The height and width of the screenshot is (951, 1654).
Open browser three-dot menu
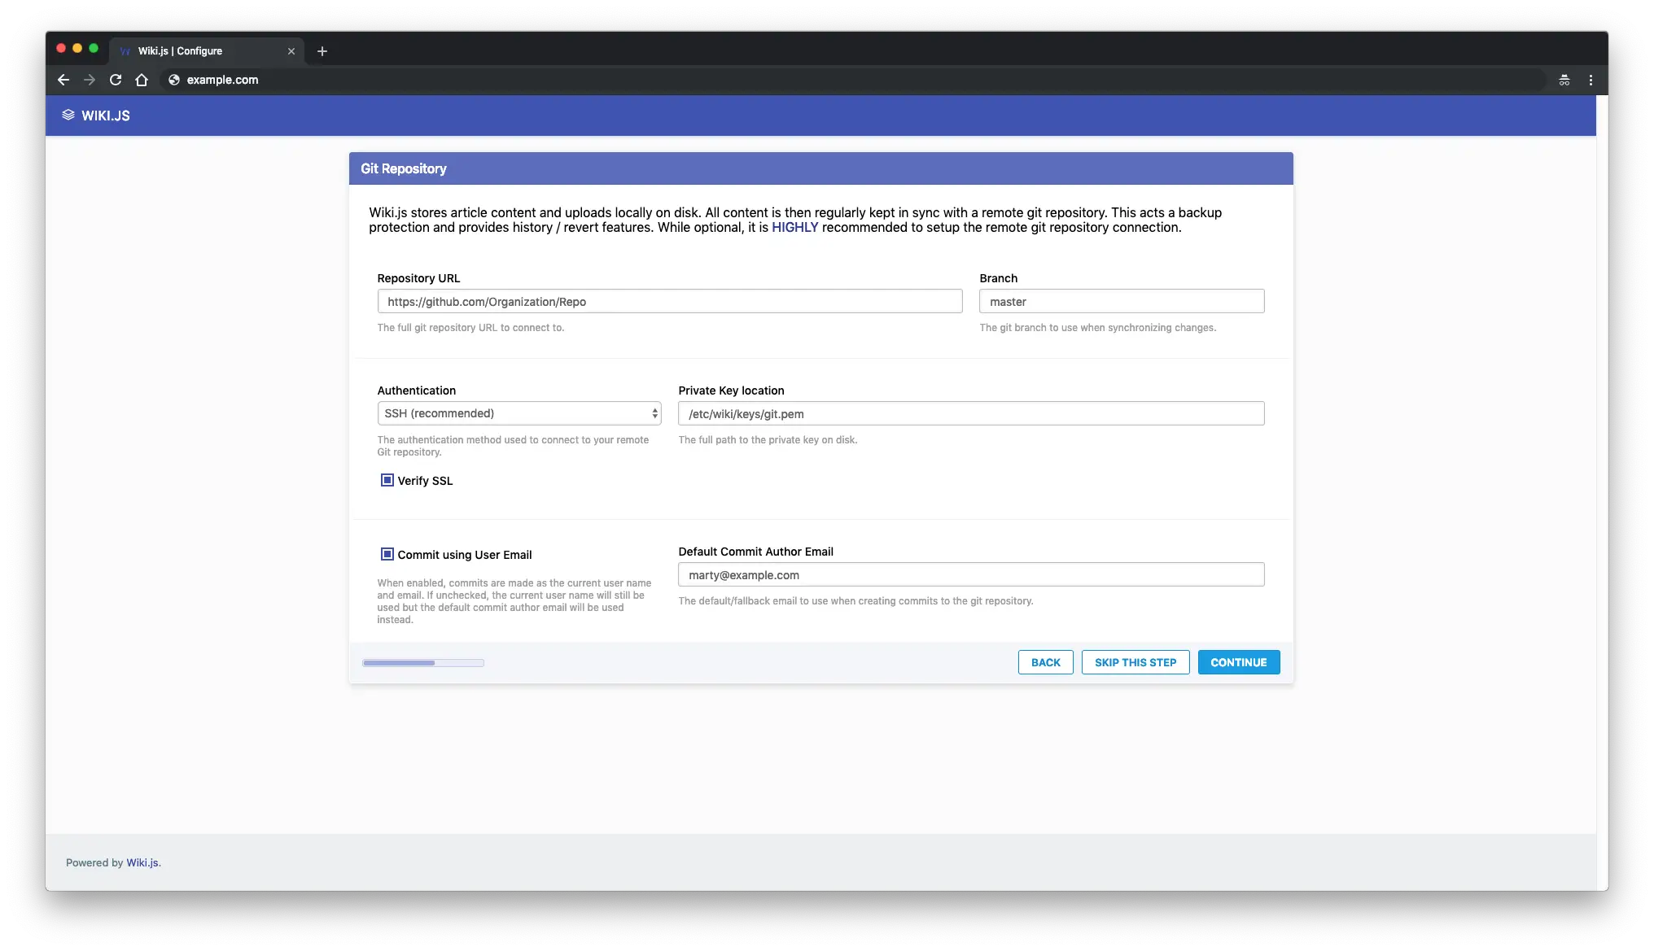1591,80
